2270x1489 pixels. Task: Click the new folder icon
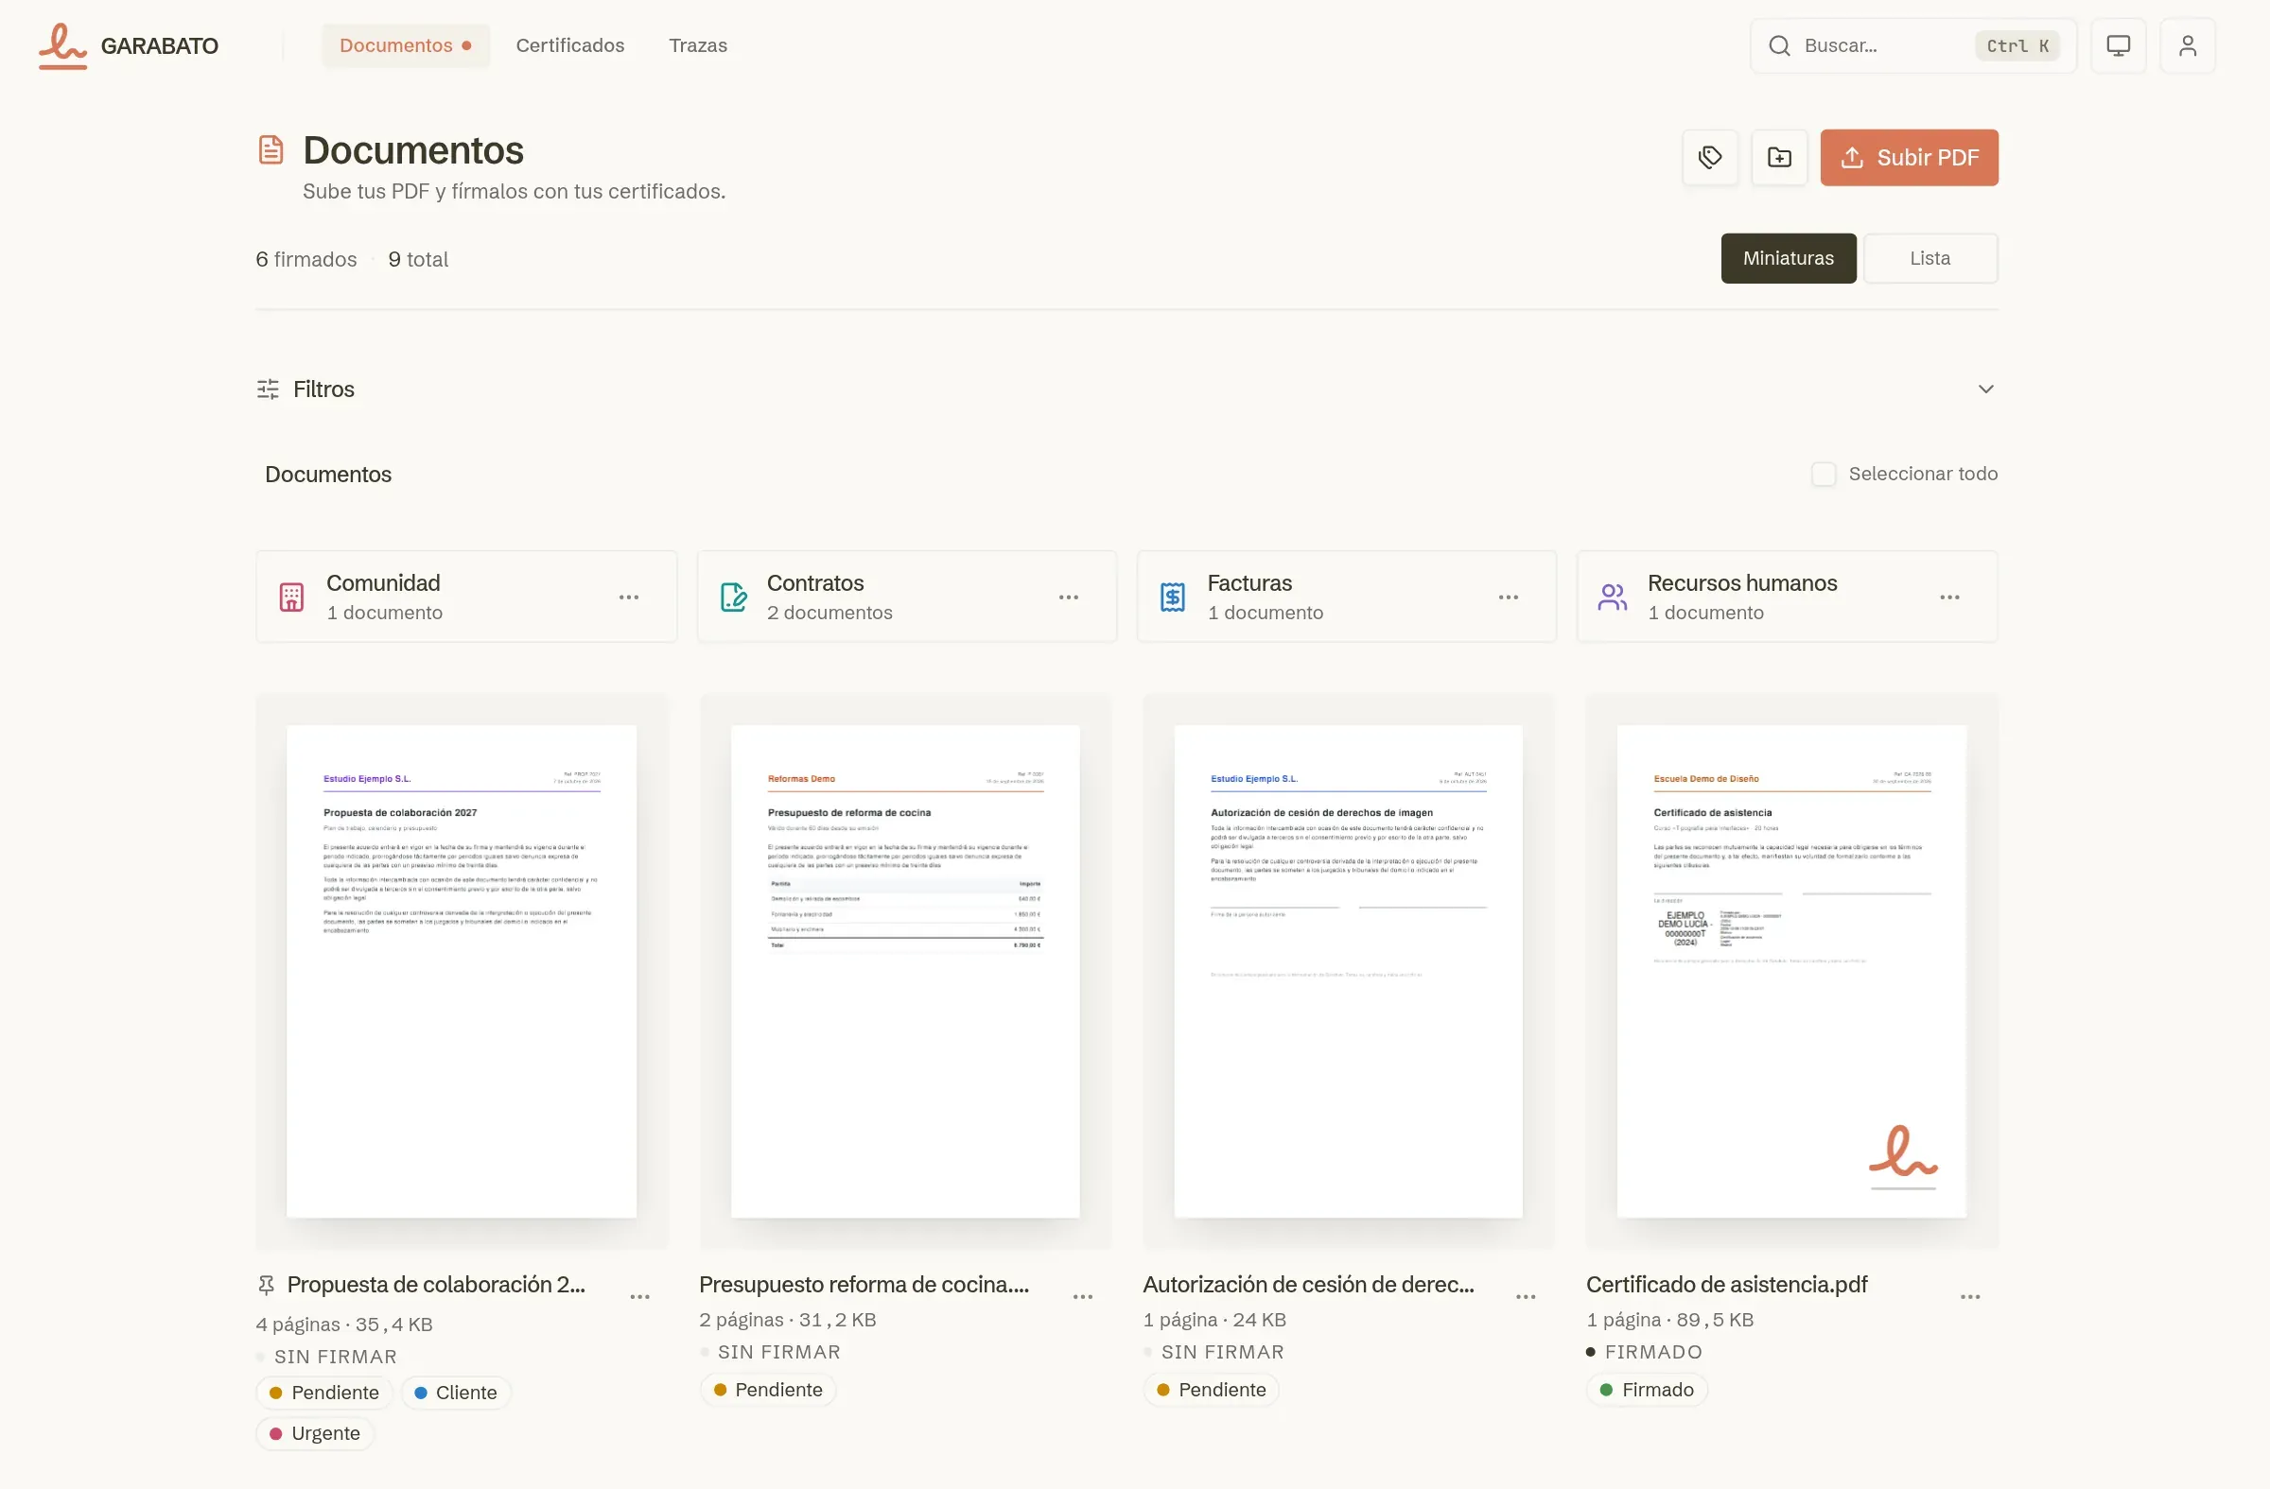[1780, 157]
